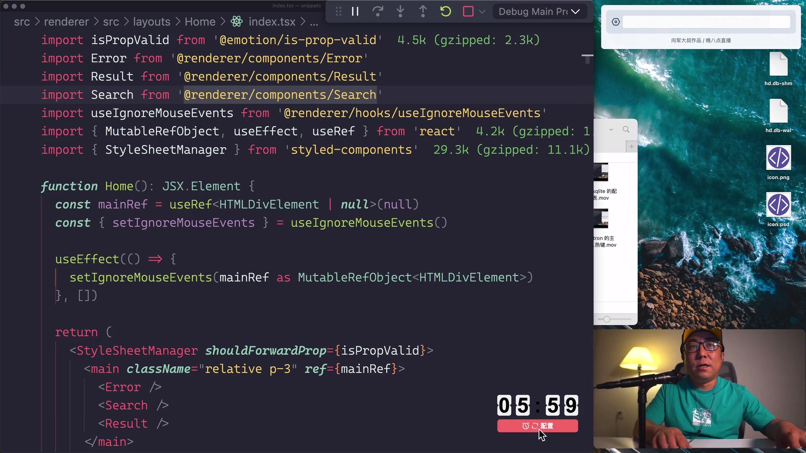Open the Debug Main Pro configuration dropdown
Image resolution: width=806 pixels, height=453 pixels.
pos(539,11)
